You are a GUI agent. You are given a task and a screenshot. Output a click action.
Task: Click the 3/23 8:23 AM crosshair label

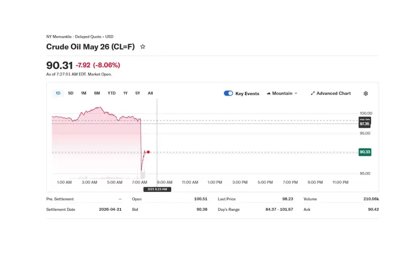[x=157, y=189]
